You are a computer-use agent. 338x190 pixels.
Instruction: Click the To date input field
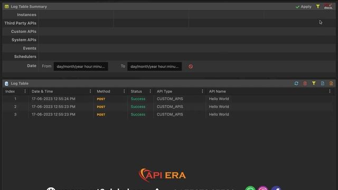pyautogui.click(x=155, y=66)
